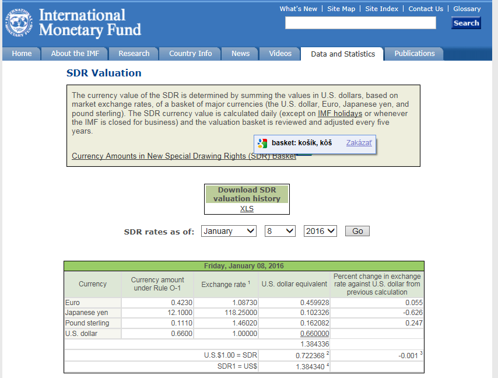
Task: Open the What's New link
Action: pos(298,9)
